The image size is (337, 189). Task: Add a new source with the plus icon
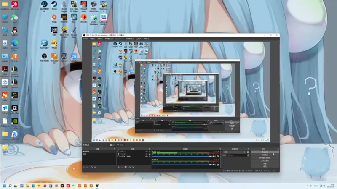119,167
